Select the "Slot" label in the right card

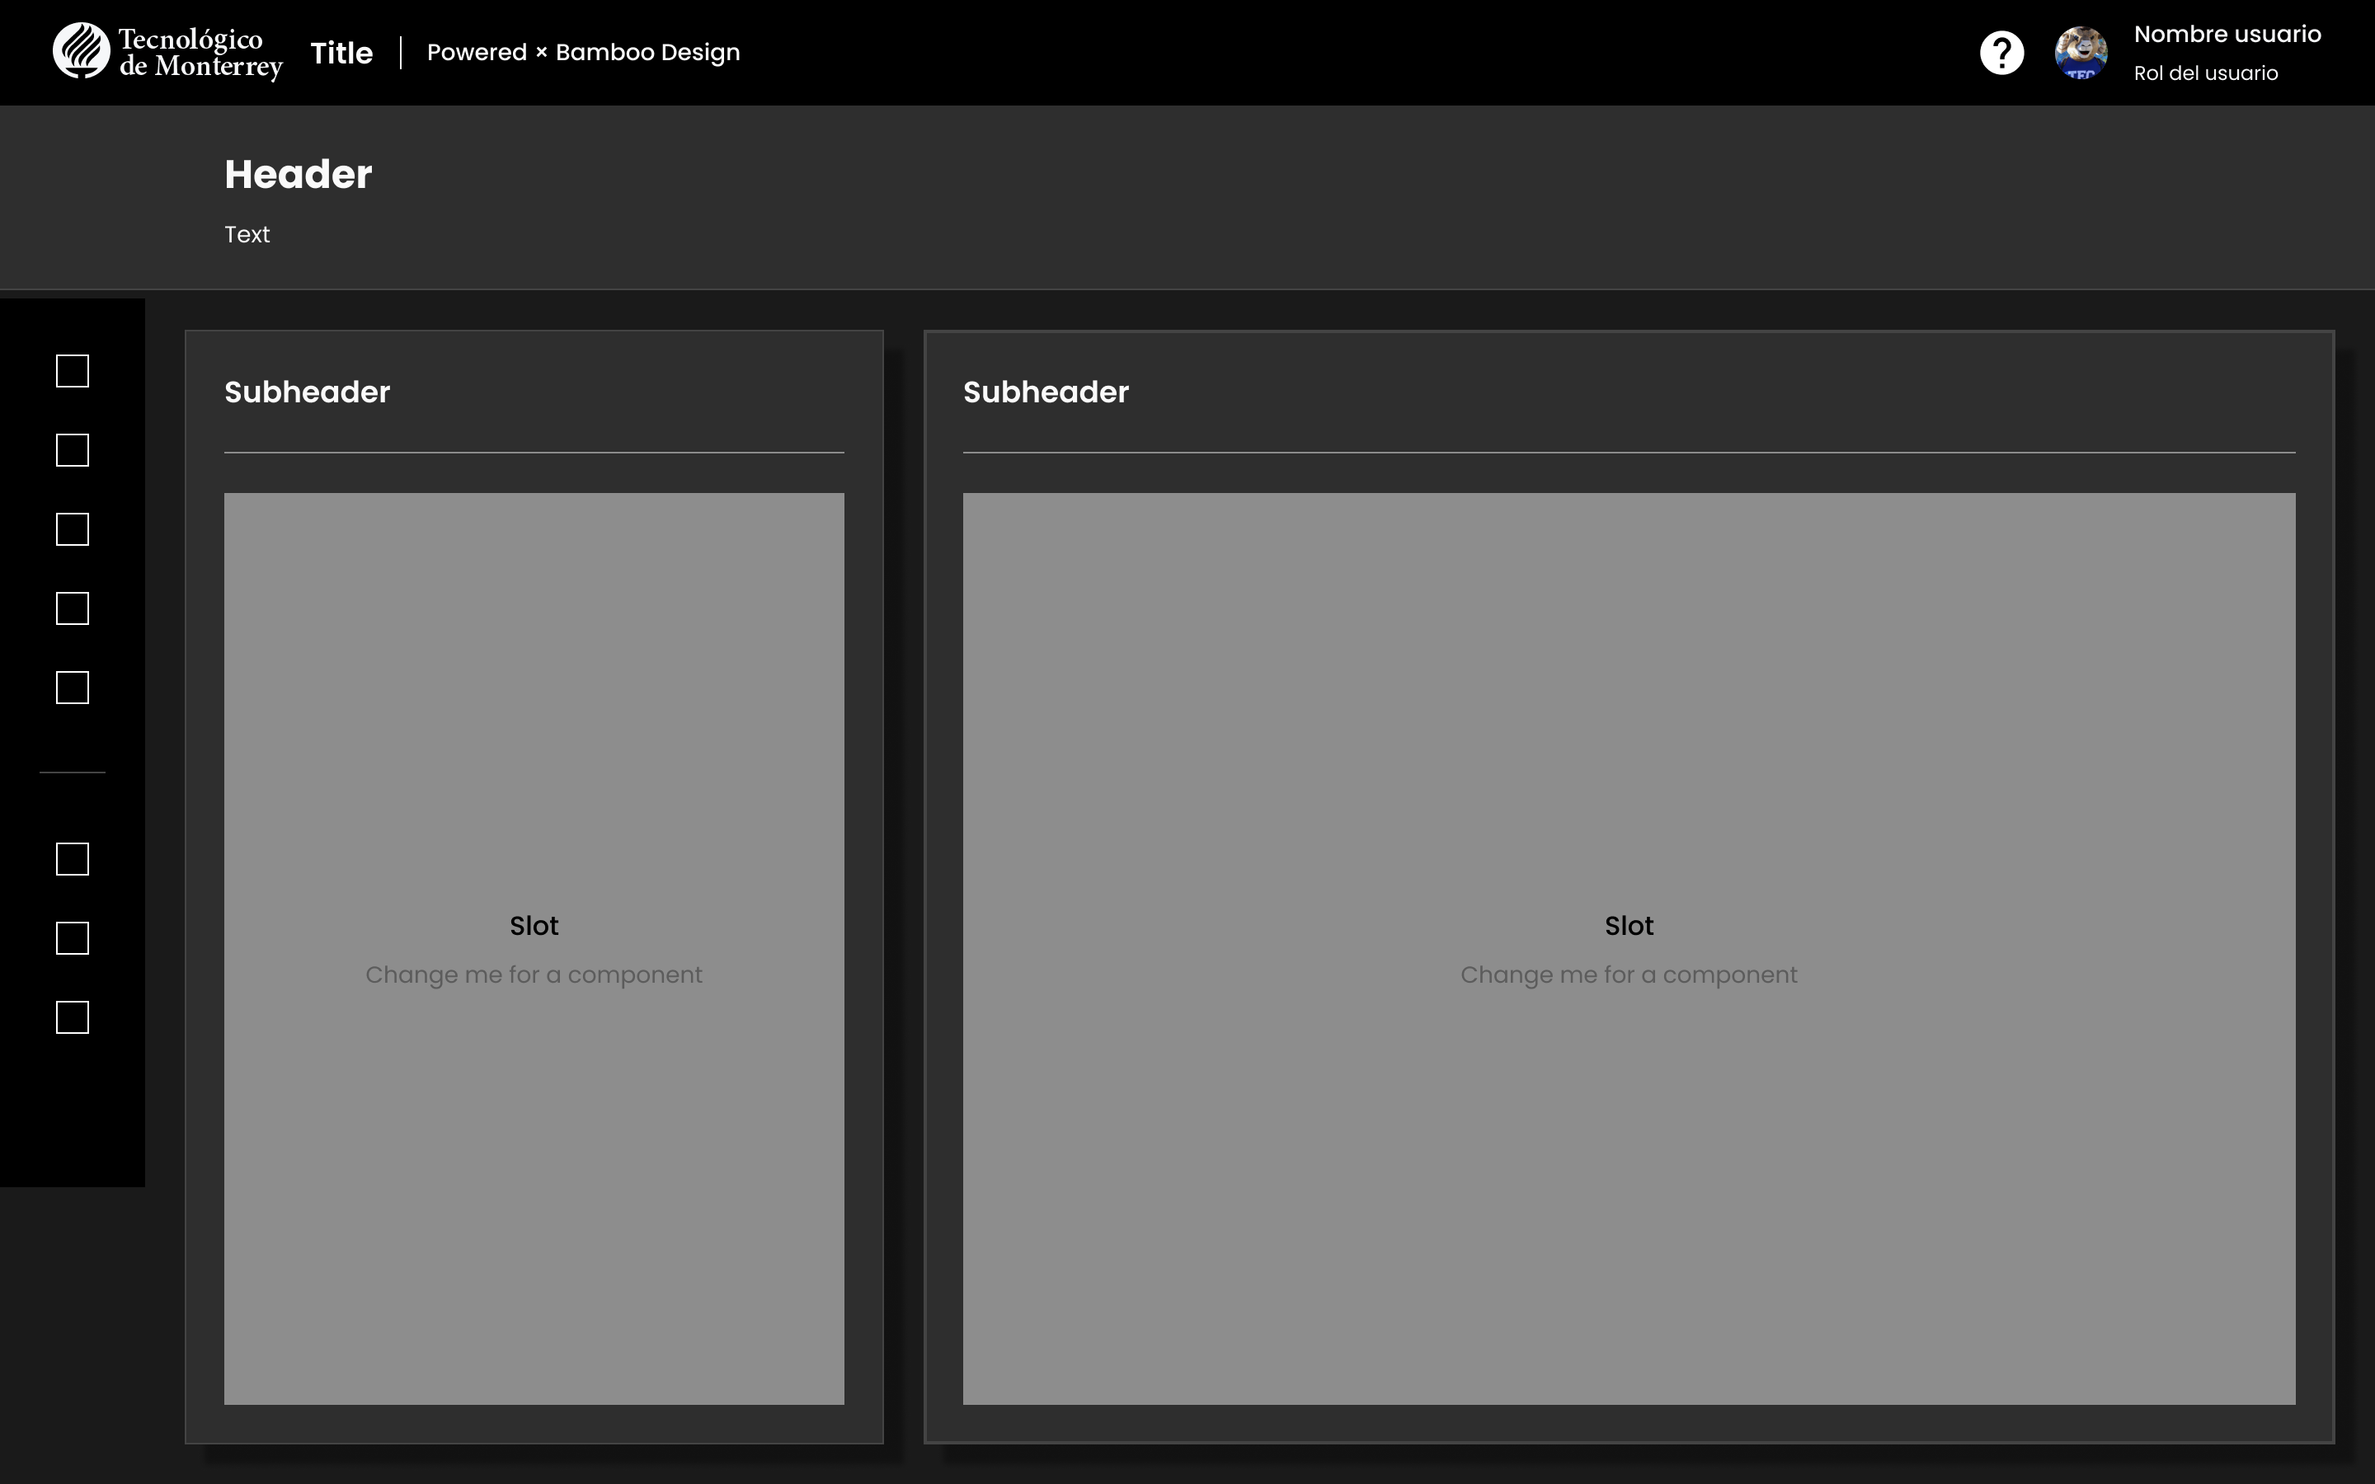click(x=1630, y=926)
